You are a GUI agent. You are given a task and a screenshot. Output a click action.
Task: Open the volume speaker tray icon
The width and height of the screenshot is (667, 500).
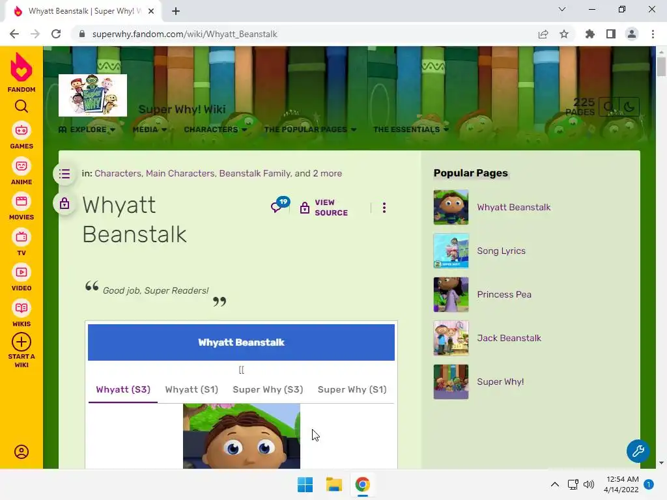click(x=589, y=484)
